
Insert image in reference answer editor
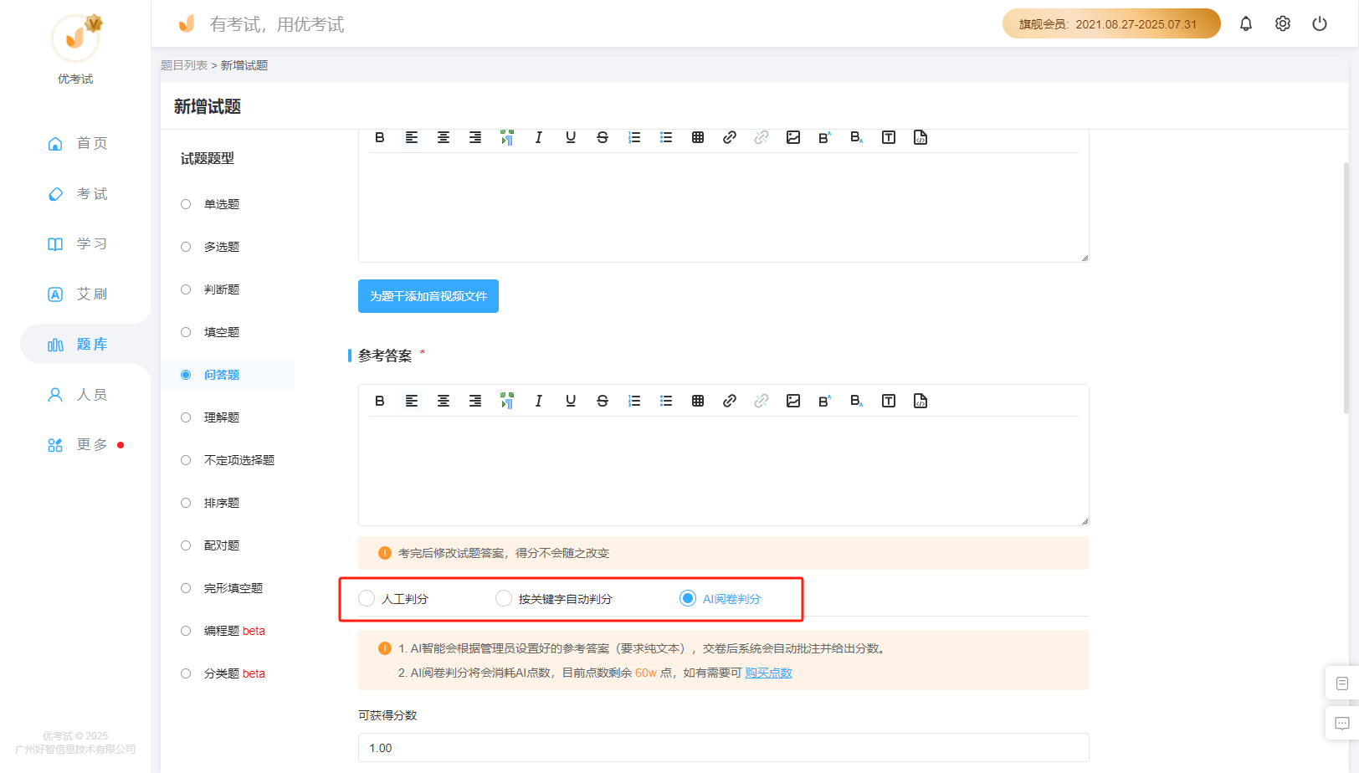click(793, 401)
